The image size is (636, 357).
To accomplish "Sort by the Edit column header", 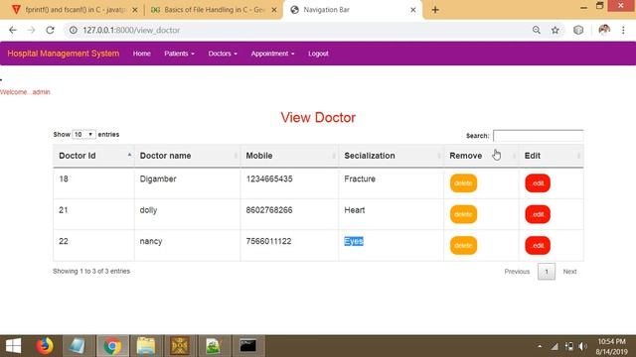I will 552,156.
